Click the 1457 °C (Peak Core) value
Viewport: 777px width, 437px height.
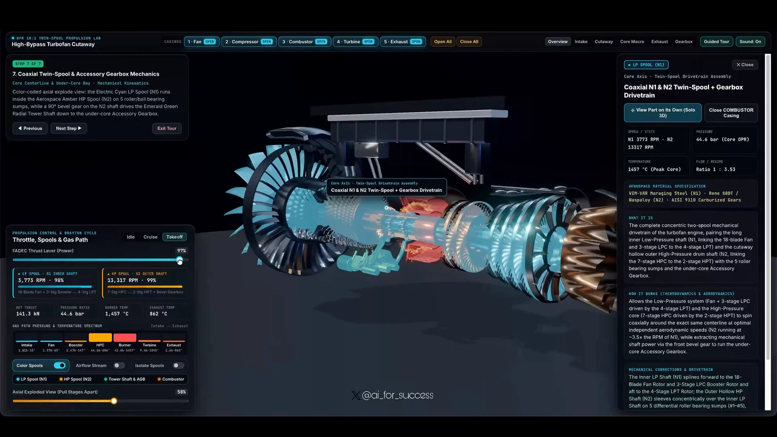pyautogui.click(x=654, y=169)
